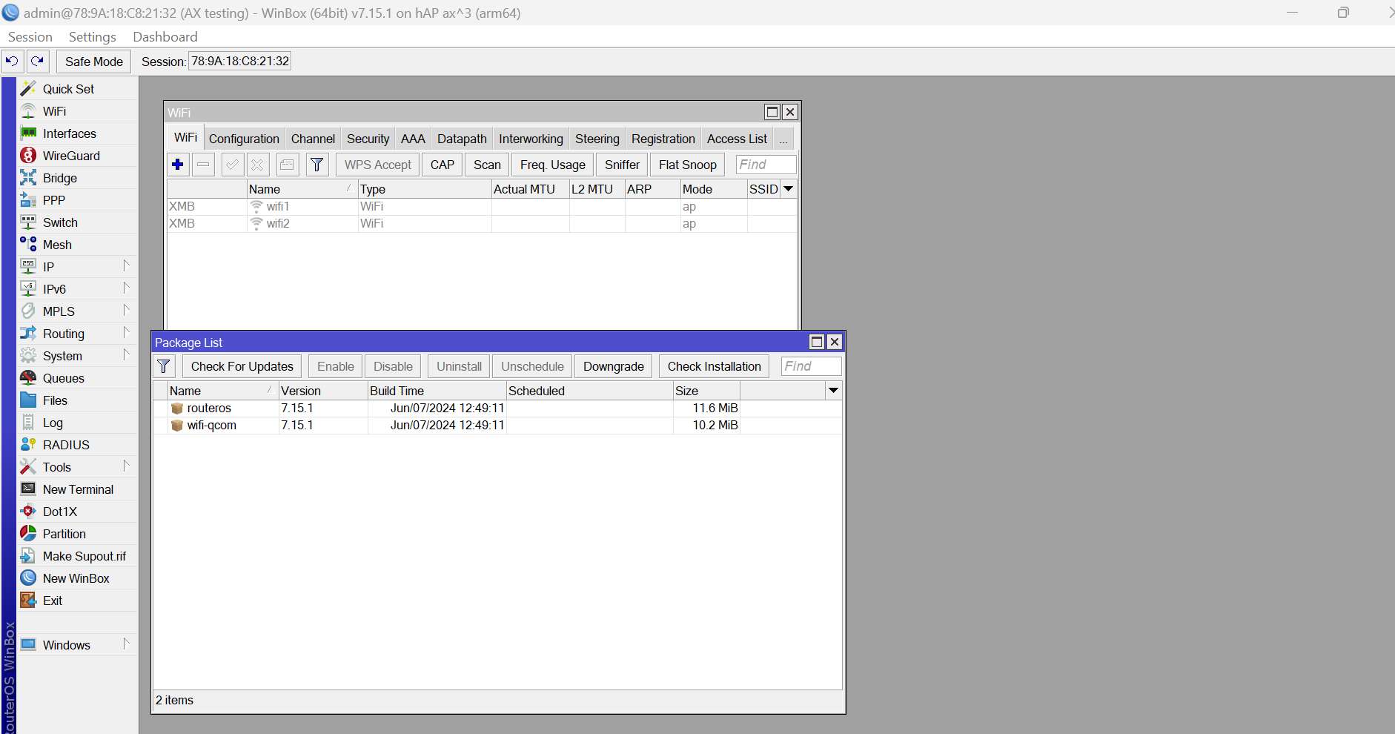
Task: Open Quick Set from sidebar
Action: point(78,89)
